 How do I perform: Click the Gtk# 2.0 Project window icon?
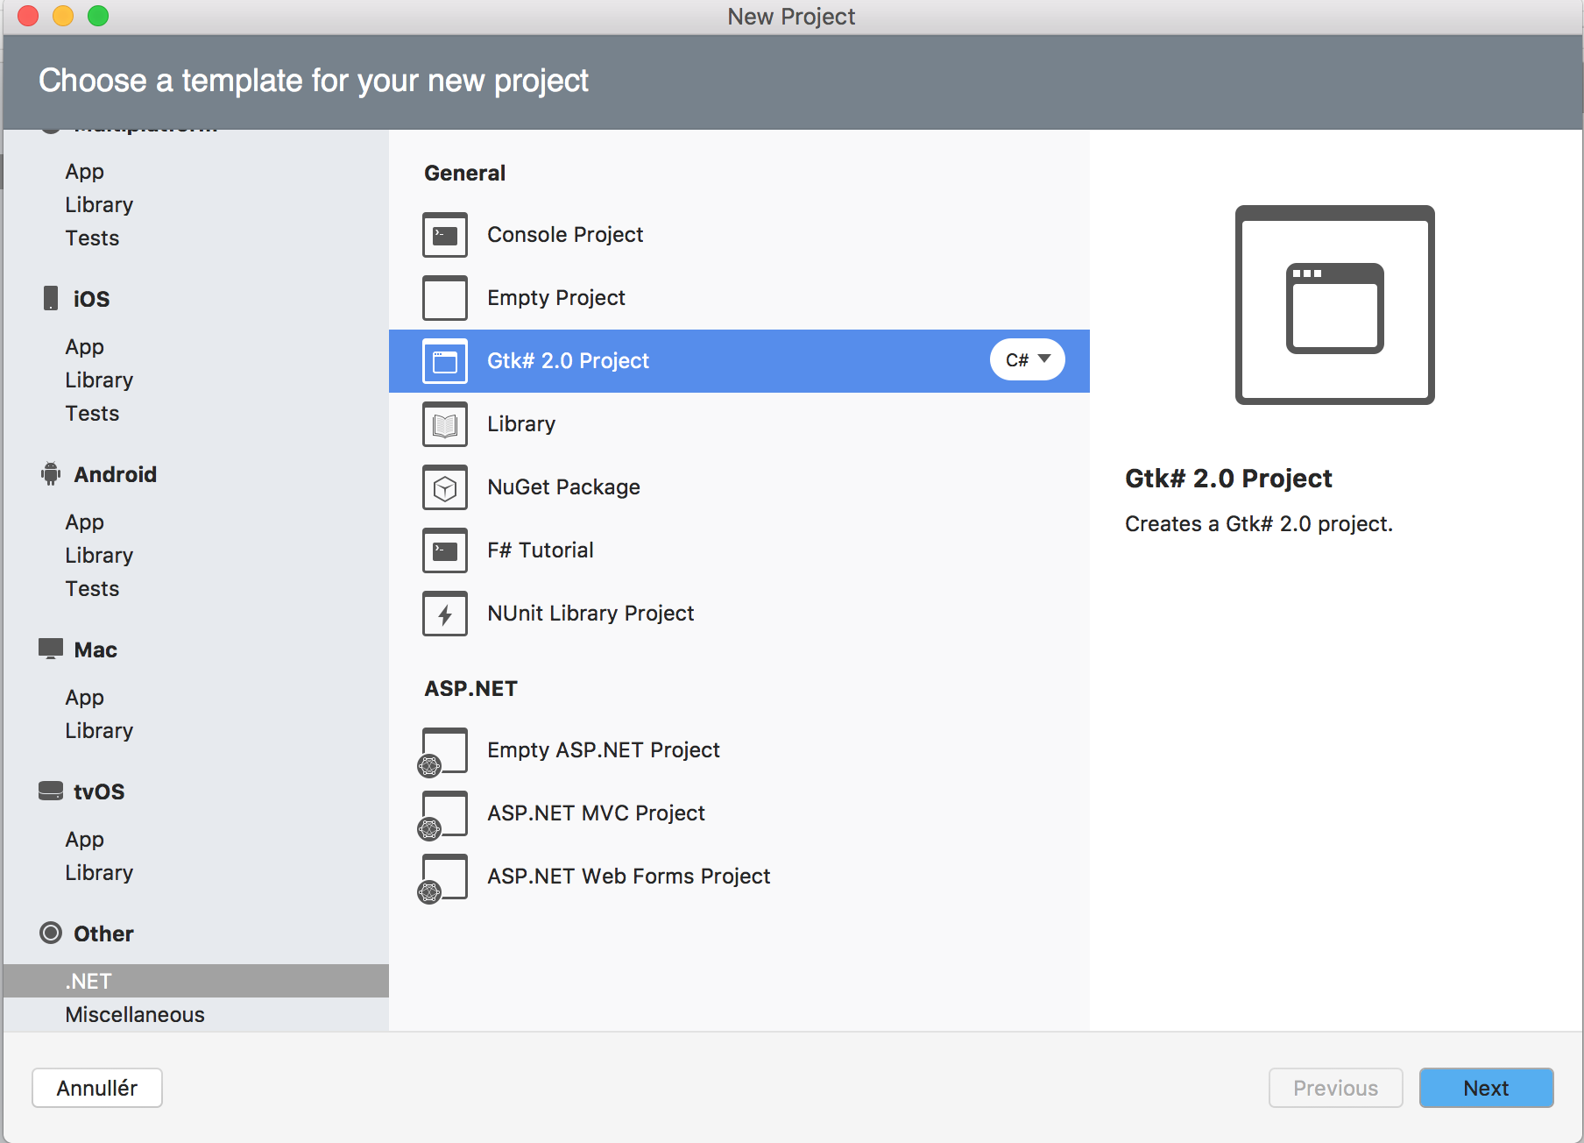(445, 361)
